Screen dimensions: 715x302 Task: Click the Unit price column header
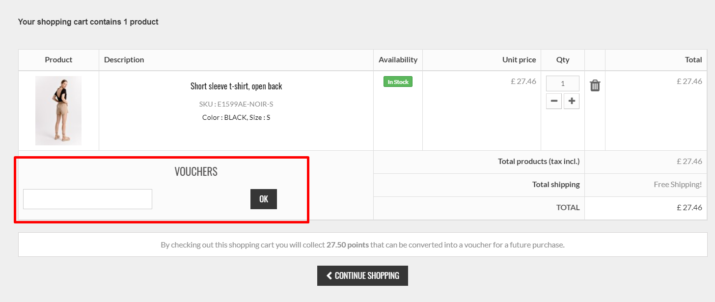click(519, 59)
